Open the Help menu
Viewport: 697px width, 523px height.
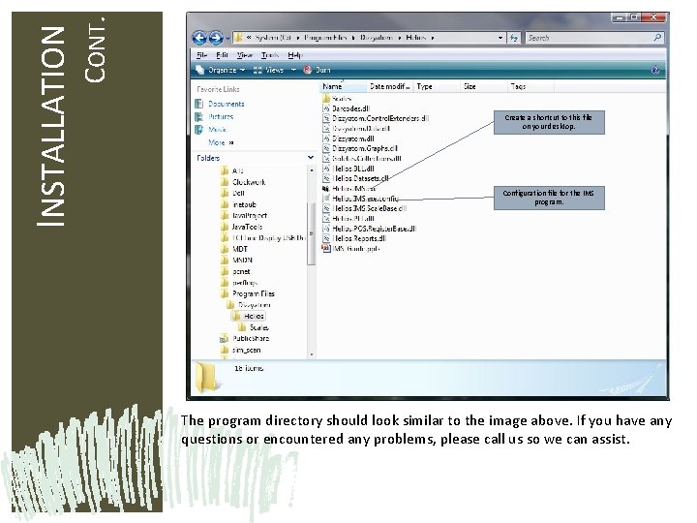[294, 55]
